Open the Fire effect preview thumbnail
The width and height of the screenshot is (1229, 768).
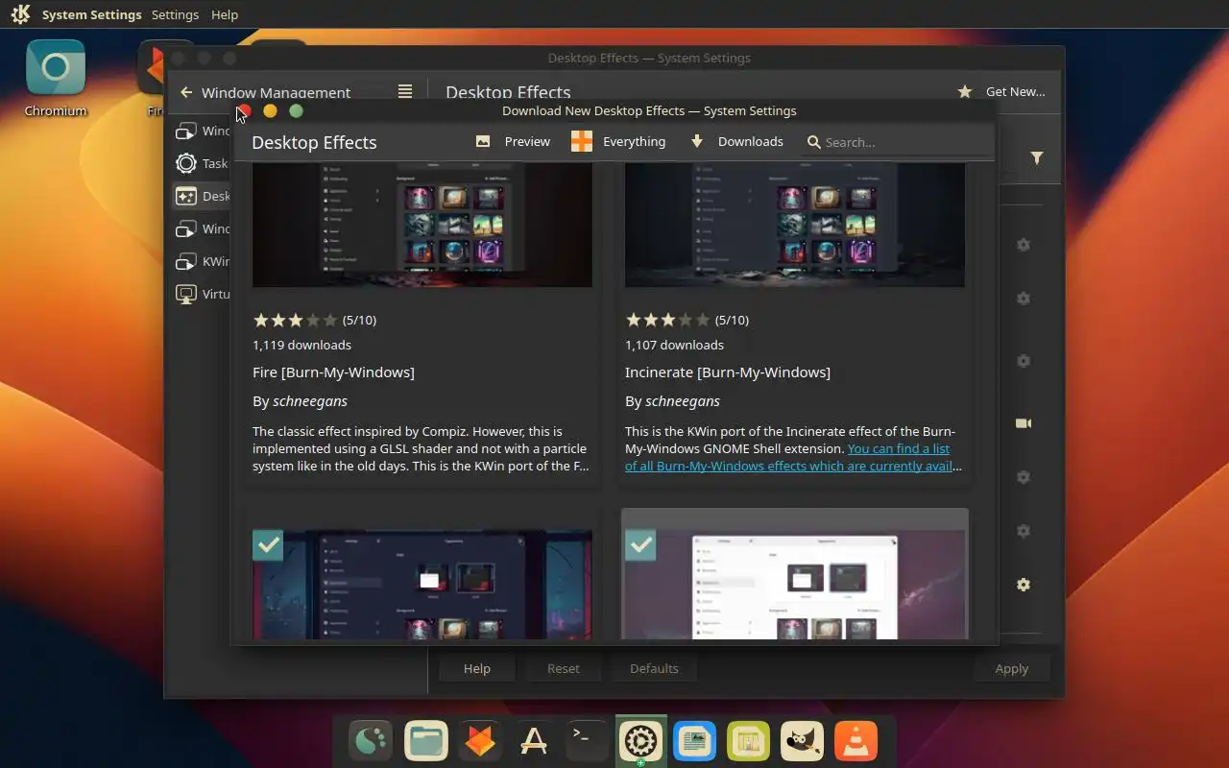coord(422,225)
